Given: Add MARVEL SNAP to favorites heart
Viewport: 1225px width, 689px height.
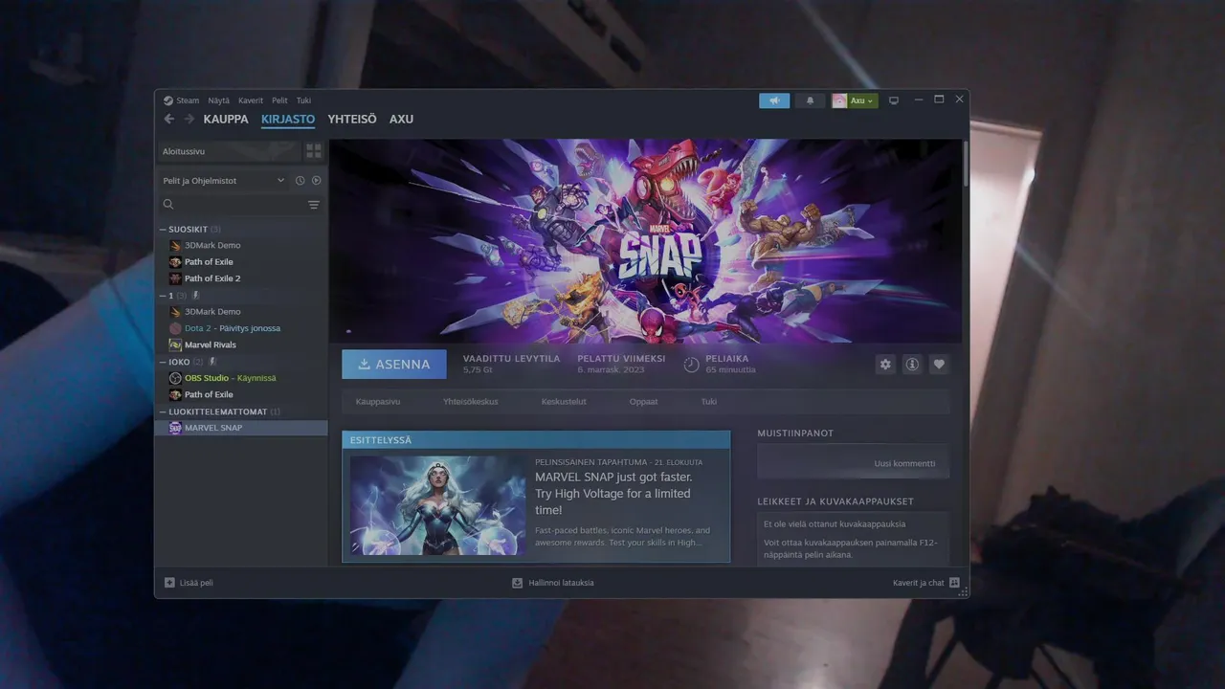Looking at the screenshot, I should point(939,365).
